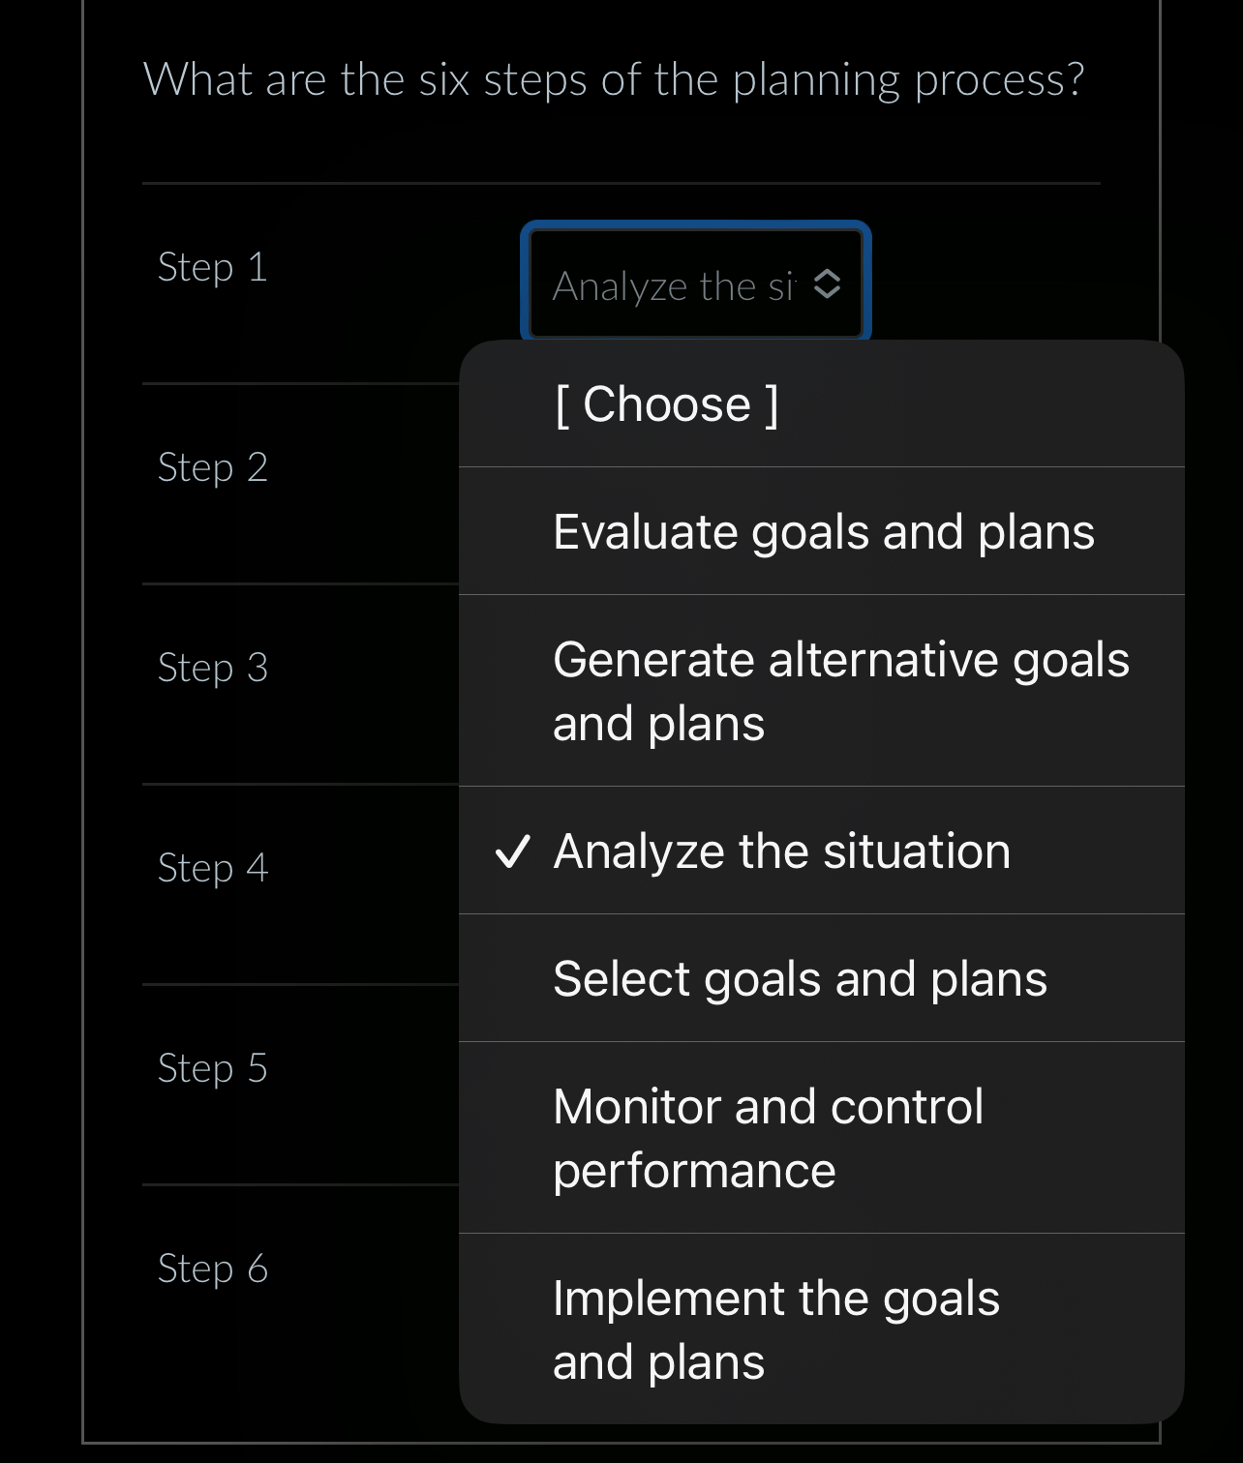Click the planning process question text
The width and height of the screenshot is (1243, 1463).
point(615,80)
